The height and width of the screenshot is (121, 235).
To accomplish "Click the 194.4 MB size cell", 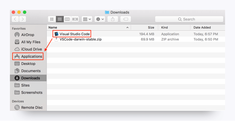I will tap(147, 34).
